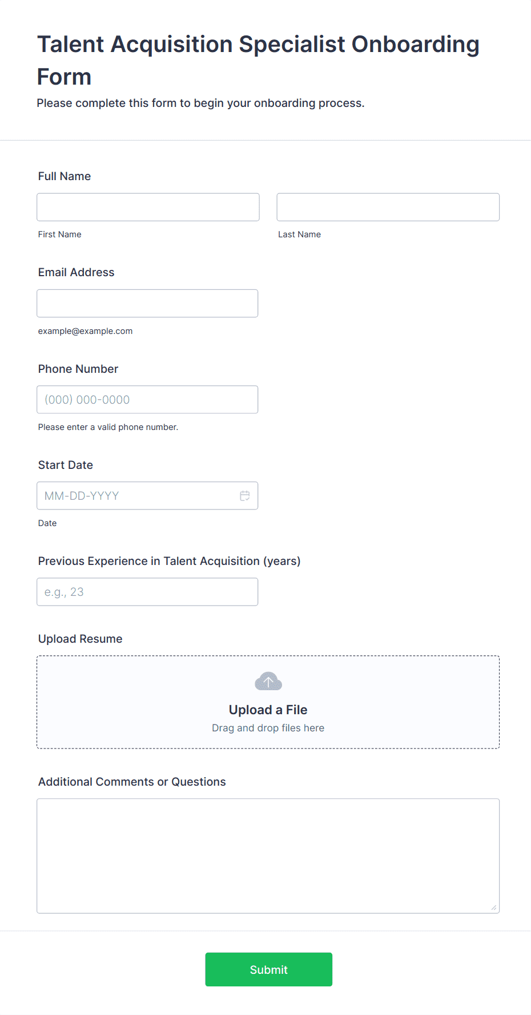Click the Last Name input box

coord(388,207)
